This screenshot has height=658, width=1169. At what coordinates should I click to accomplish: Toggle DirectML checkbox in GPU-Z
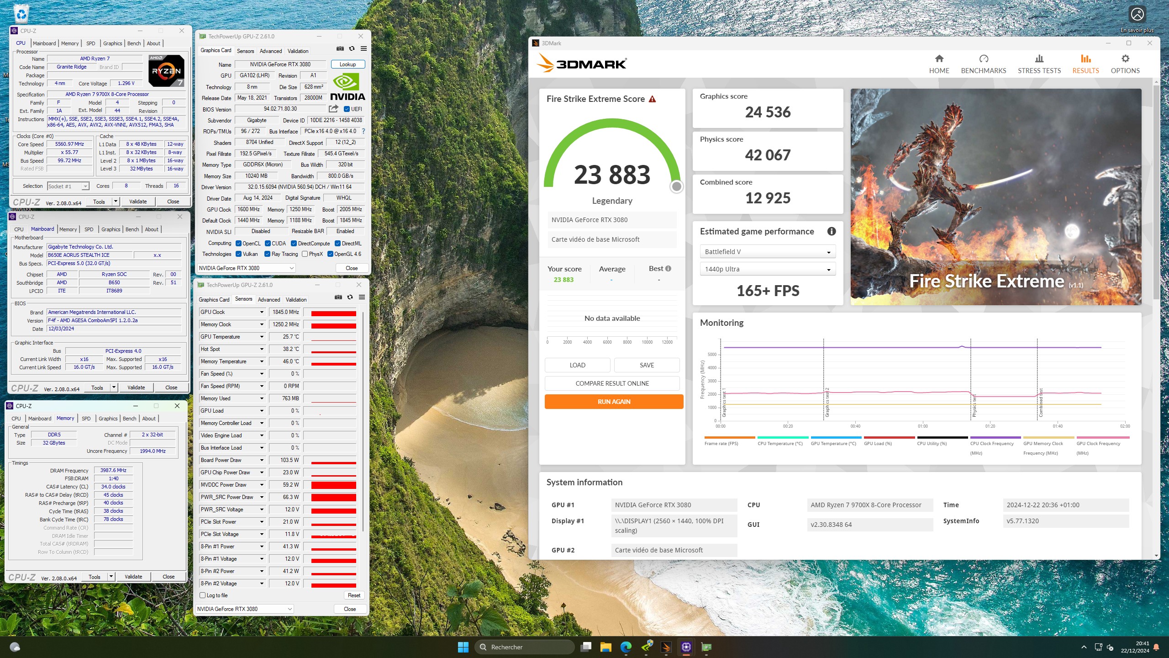[x=337, y=243]
